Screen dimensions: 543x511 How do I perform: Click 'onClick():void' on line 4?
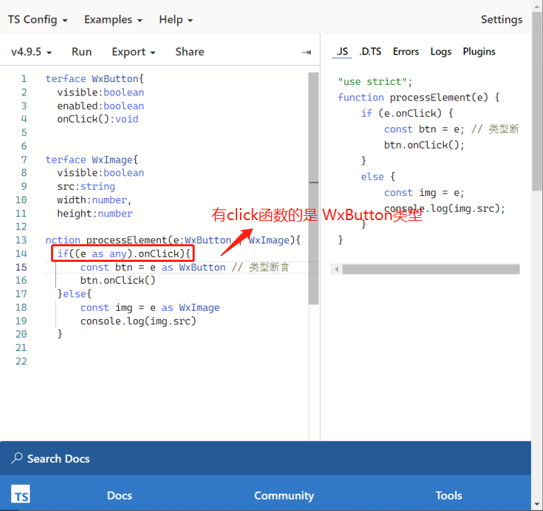98,119
